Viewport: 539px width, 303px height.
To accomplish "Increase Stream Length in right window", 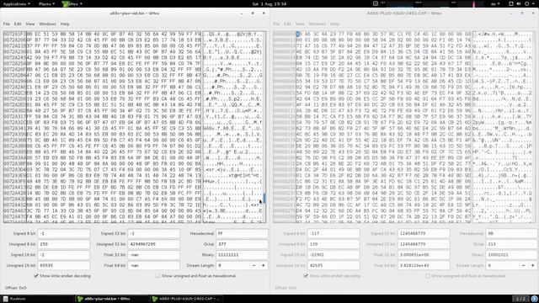I will (532, 266).
